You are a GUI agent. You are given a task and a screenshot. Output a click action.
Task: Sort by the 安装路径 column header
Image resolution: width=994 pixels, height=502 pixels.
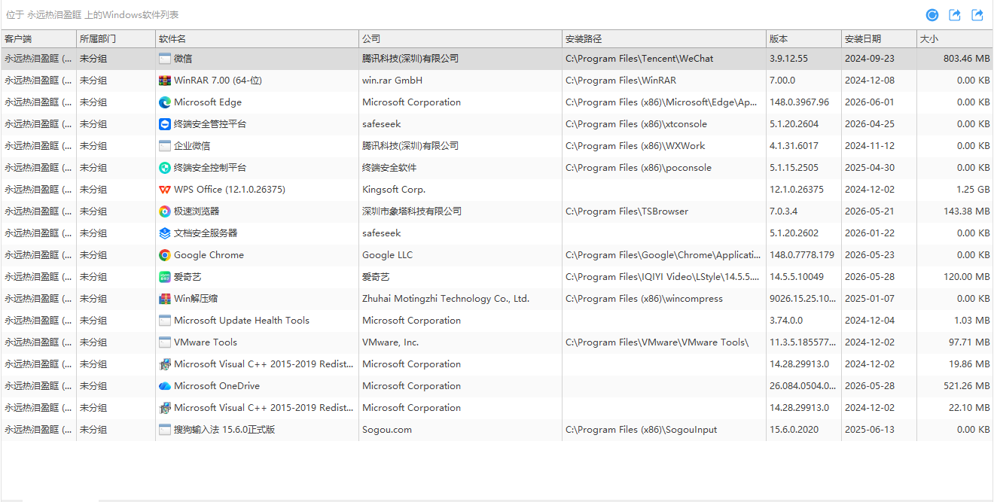pos(664,39)
